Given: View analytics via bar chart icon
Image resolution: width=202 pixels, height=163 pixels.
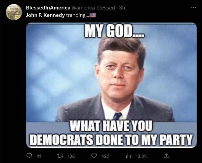Looking at the screenshot, I should click(128, 156).
